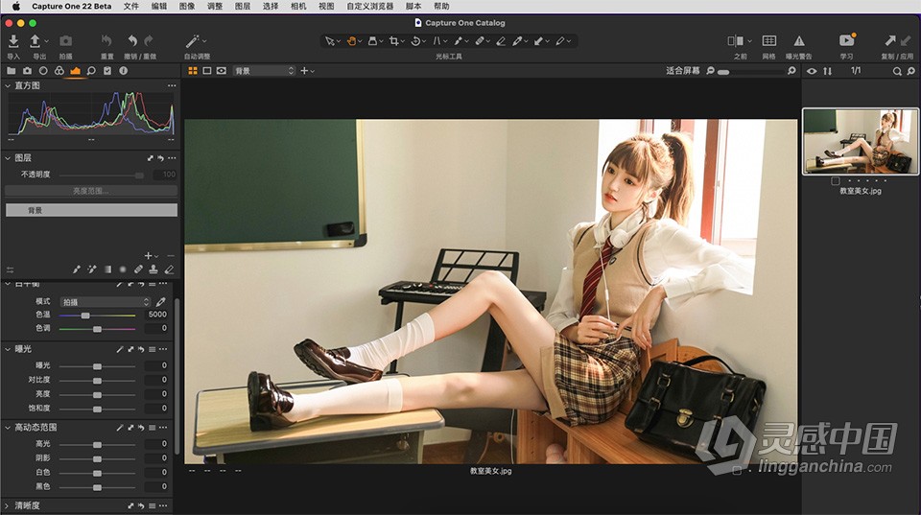Image resolution: width=921 pixels, height=515 pixels.
Task: Open the 调整 menu
Action: (215, 6)
